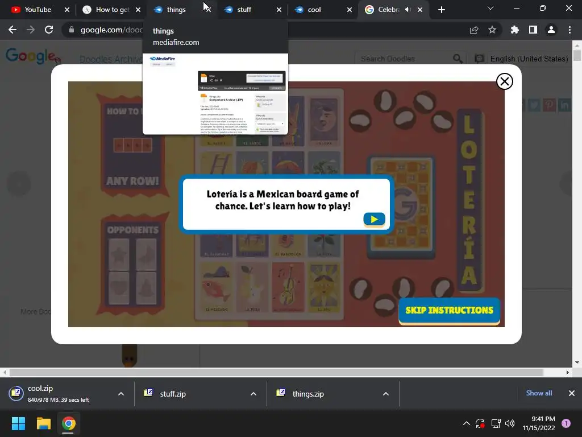Close the Lotería doodle popup

505,81
